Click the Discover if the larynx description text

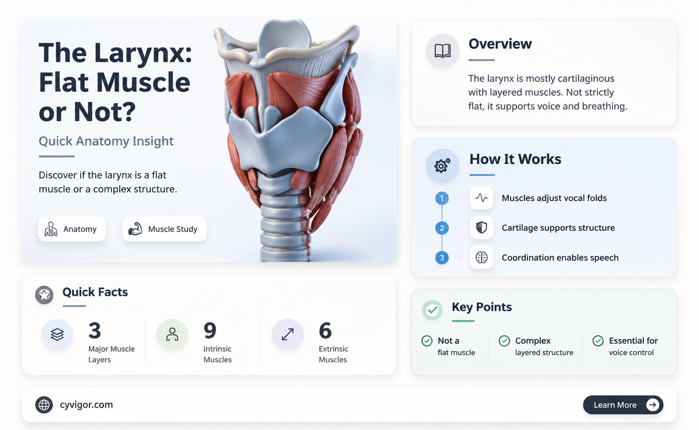108,182
